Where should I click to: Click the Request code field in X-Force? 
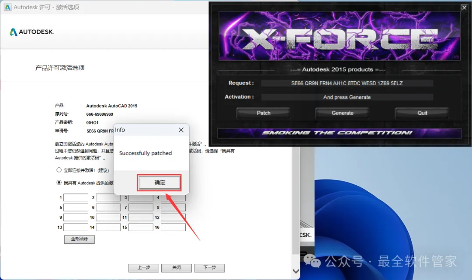point(347,83)
